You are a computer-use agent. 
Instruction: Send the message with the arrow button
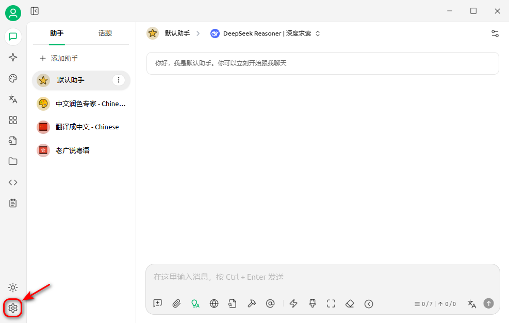[x=488, y=303]
